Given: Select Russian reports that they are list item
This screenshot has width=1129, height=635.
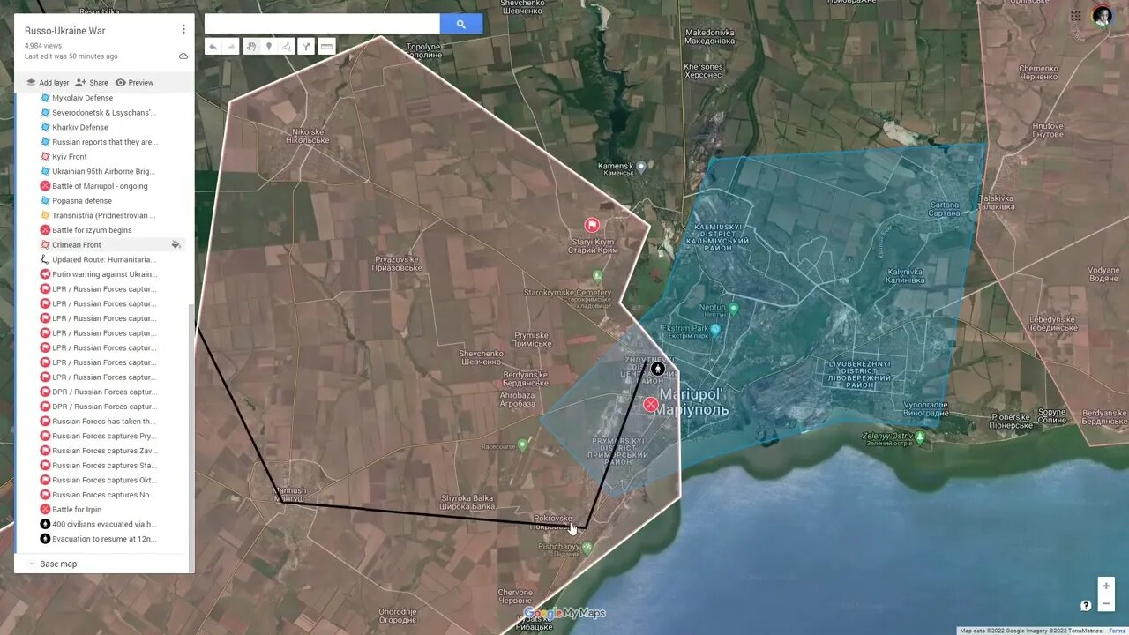Looking at the screenshot, I should (x=104, y=142).
